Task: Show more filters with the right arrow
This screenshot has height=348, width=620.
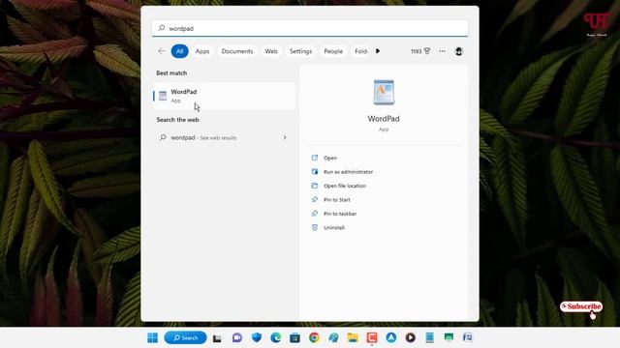Action: point(378,51)
